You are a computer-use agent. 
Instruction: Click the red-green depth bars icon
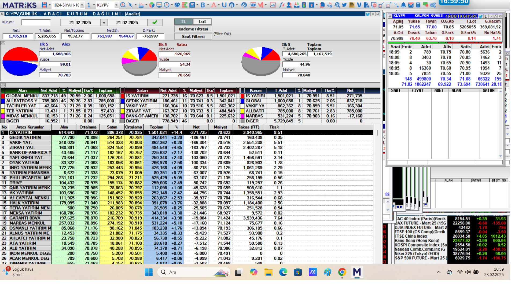click(185, 5)
